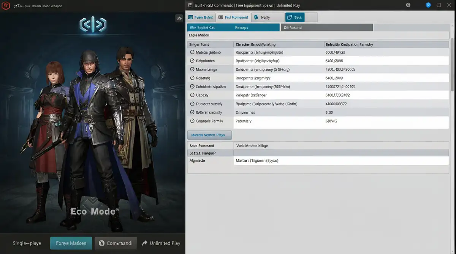The image size is (456, 254).
Task: Toggle the Coyrteale Farmily row check
Action: [x=192, y=121]
